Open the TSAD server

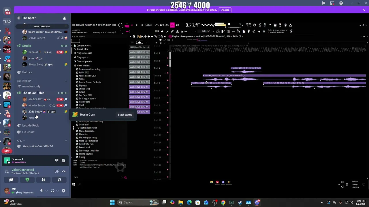pos(7,22)
